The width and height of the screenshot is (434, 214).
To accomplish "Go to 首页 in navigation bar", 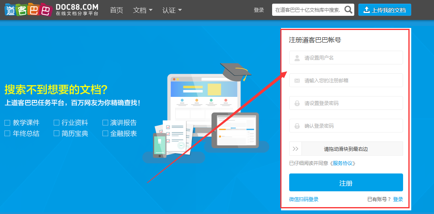I will pyautogui.click(x=116, y=10).
